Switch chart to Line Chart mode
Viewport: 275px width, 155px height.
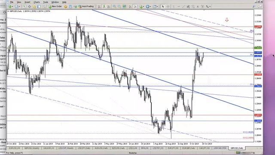pyautogui.click(x=109, y=6)
